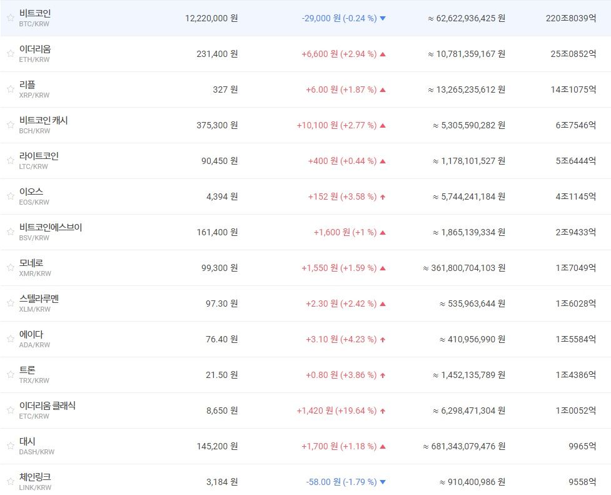Toggle favorite star for Ethereum ETH/KRW
611x495 pixels.
point(10,54)
